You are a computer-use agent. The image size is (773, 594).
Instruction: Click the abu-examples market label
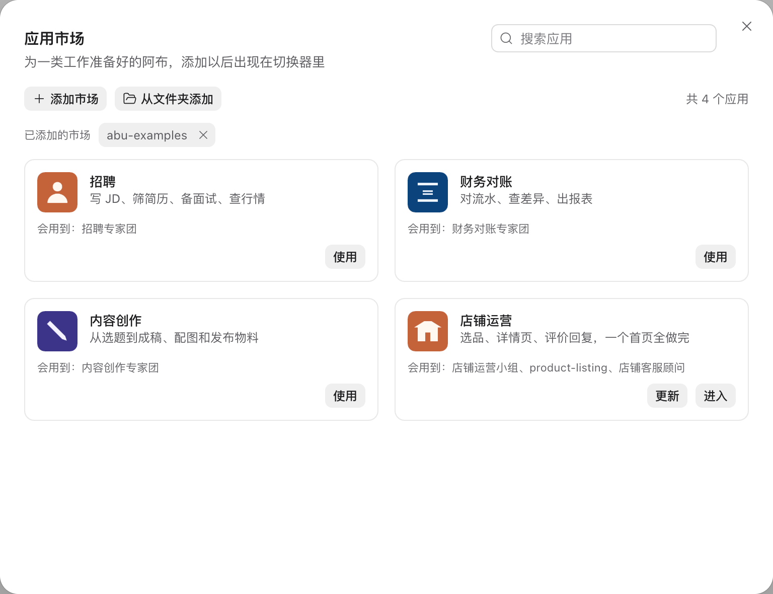[x=147, y=135]
